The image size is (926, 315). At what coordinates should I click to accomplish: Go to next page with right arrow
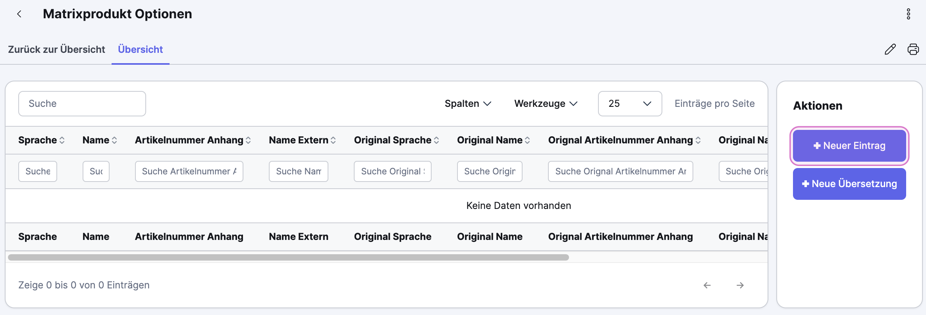[x=740, y=285]
